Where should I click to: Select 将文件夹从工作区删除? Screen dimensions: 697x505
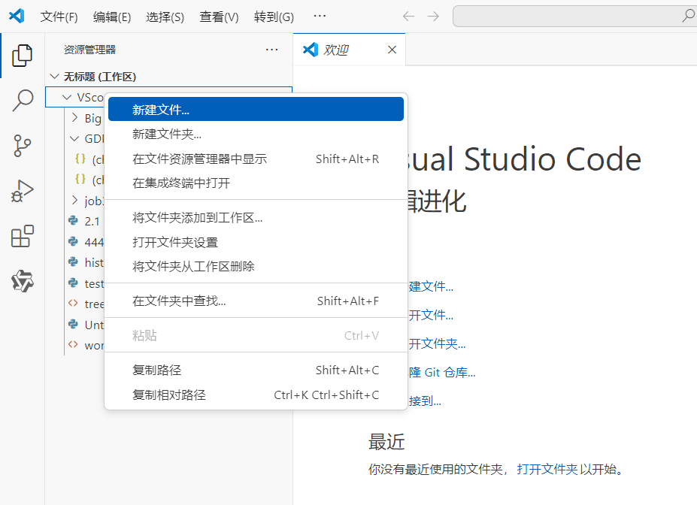point(256,266)
